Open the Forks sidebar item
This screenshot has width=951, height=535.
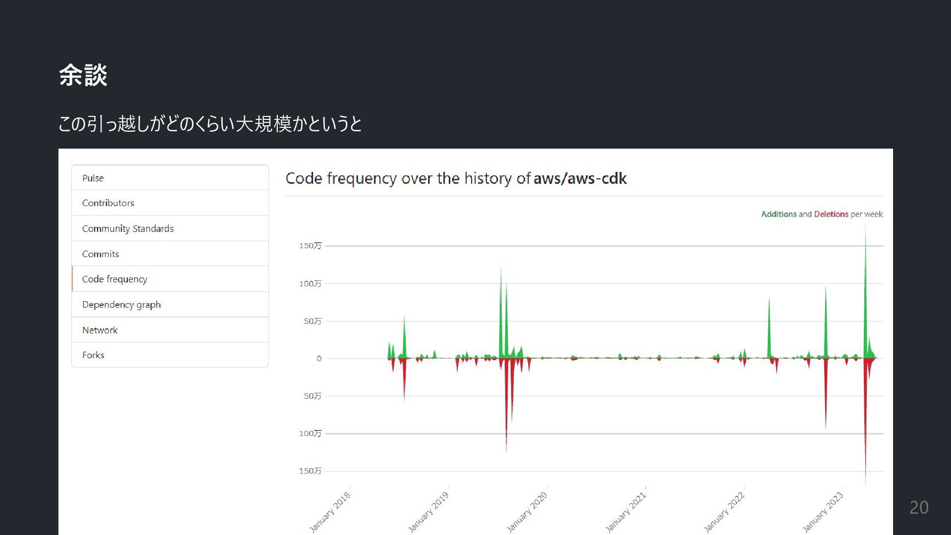pos(170,355)
